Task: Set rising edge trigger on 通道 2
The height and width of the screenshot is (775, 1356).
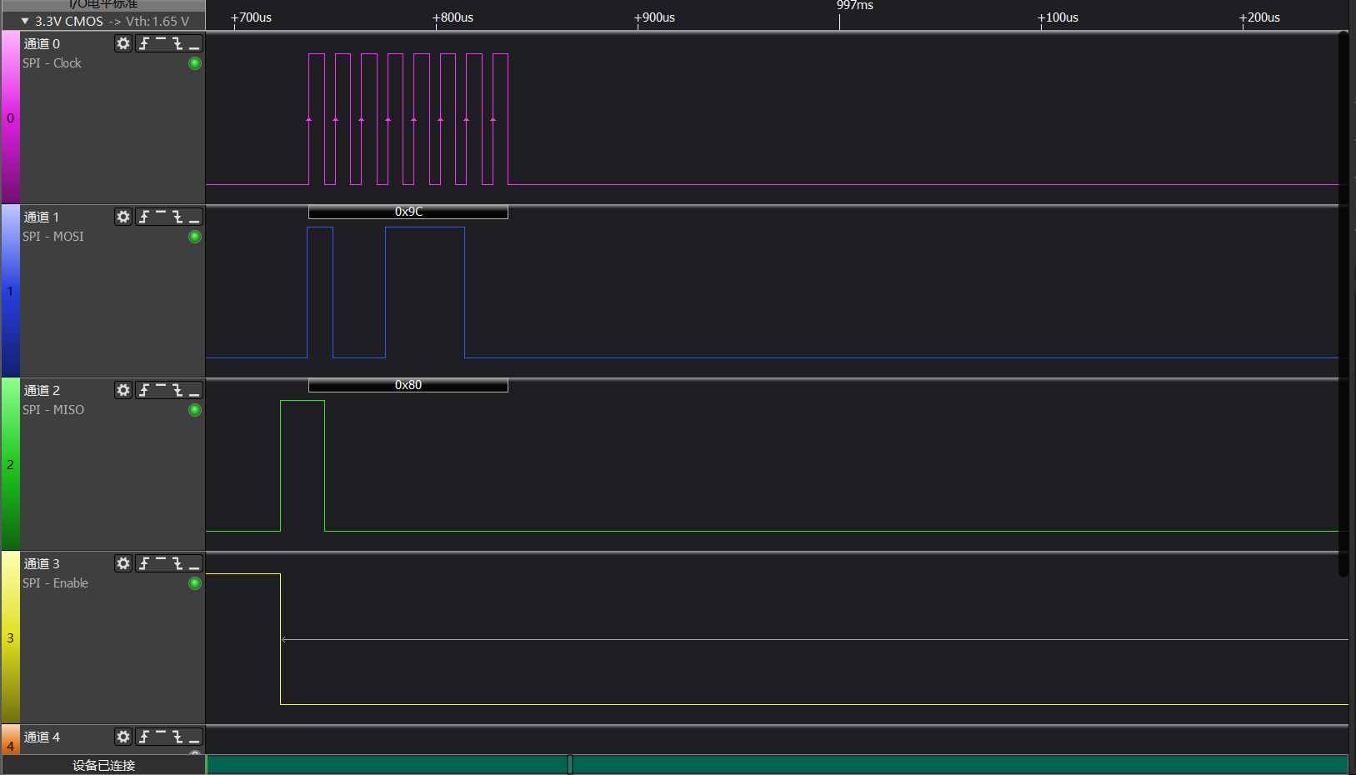Action: (144, 390)
